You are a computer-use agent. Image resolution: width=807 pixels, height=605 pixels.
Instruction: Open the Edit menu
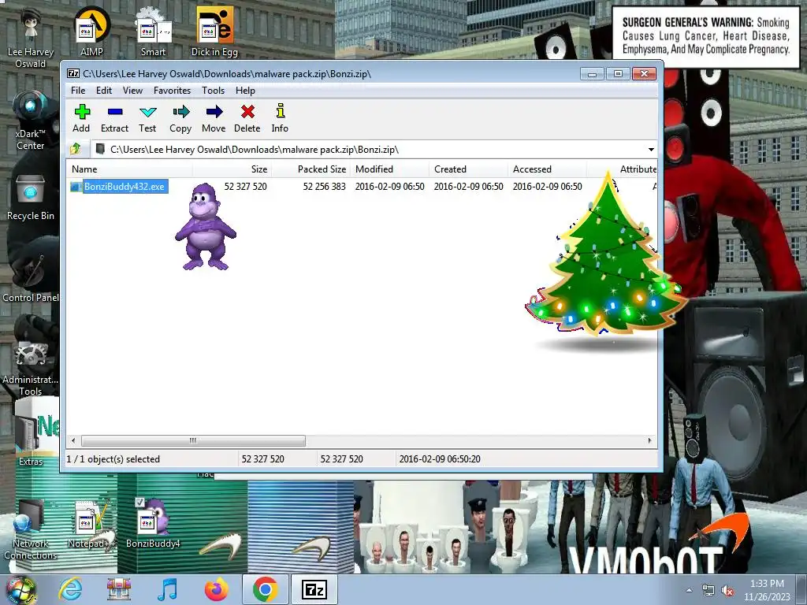pos(104,91)
